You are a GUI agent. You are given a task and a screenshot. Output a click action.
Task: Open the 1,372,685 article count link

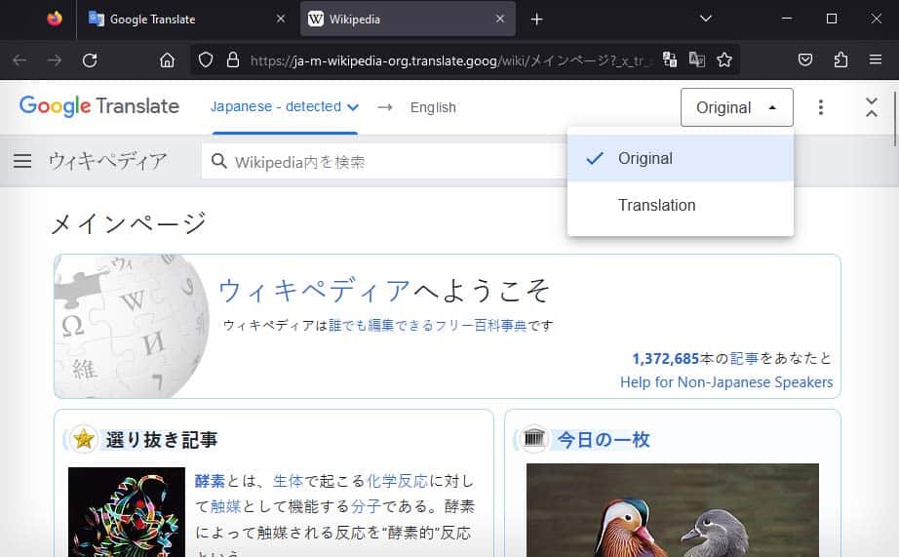[665, 359]
